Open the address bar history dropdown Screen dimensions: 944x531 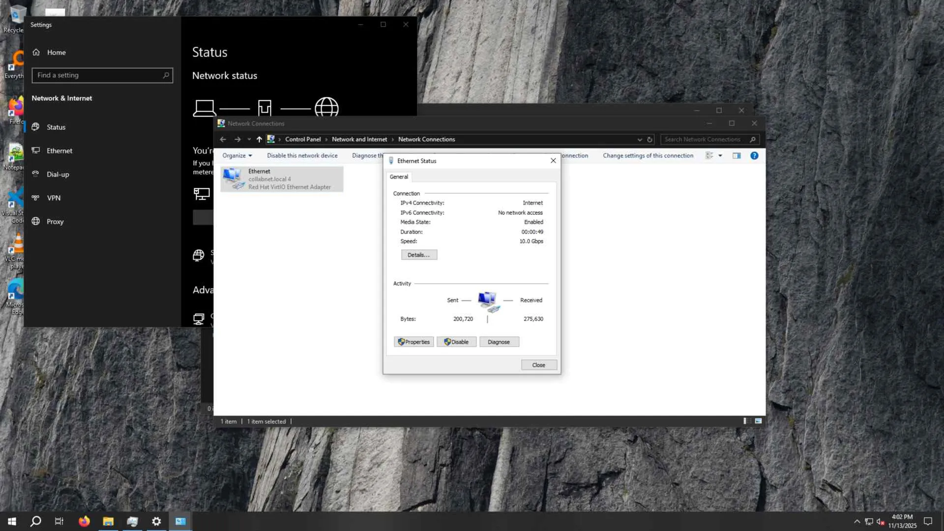point(639,140)
